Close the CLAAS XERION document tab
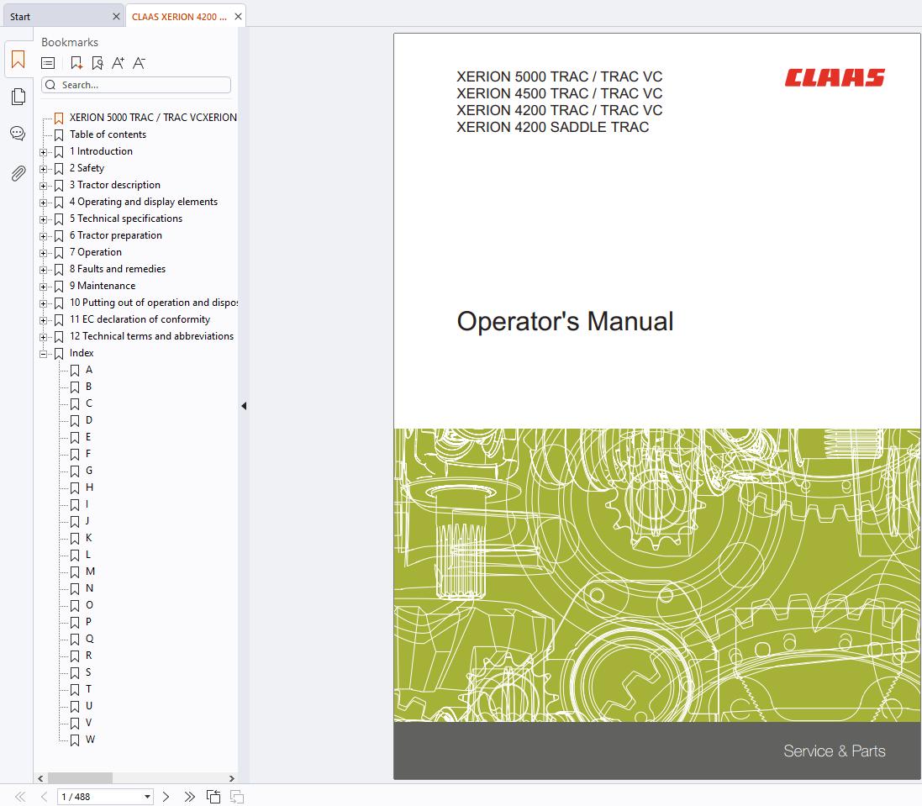The image size is (922, 806). coord(239,17)
